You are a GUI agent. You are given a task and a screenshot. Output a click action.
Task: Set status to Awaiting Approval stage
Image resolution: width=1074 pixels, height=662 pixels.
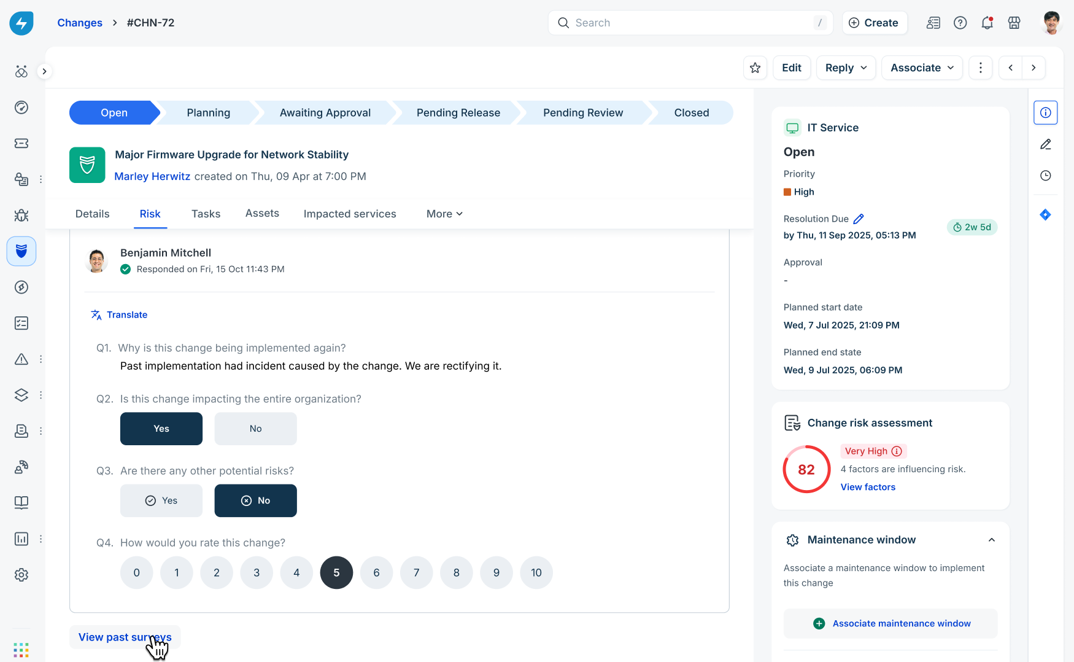pos(325,112)
